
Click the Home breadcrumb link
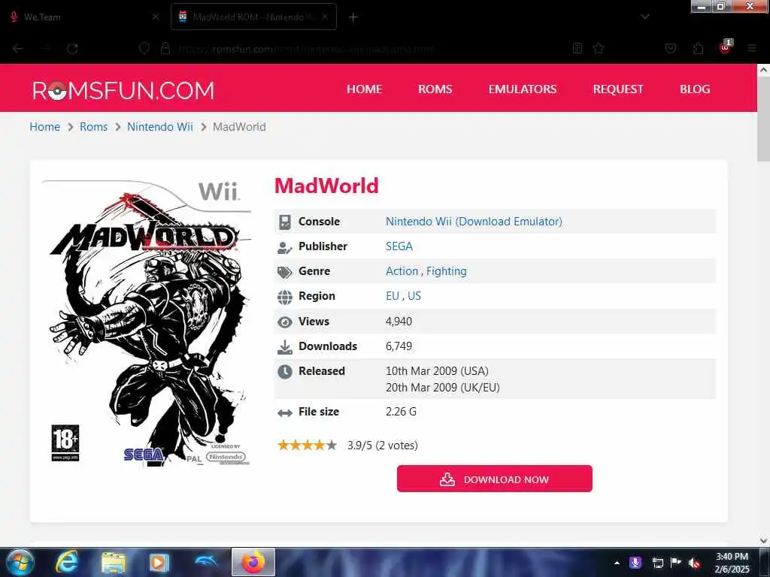point(44,127)
